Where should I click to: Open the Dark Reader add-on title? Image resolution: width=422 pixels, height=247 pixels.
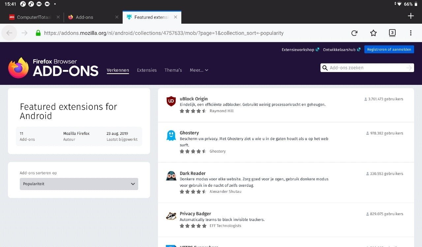click(193, 173)
